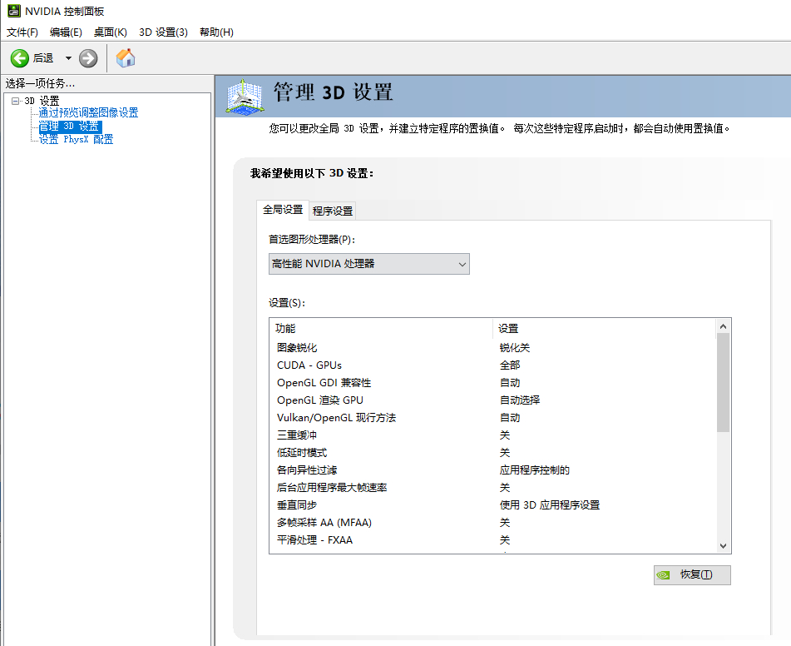This screenshot has width=791, height=646.
Task: Select the 多帧采样 AA (MFAA) row
Action: coord(493,522)
